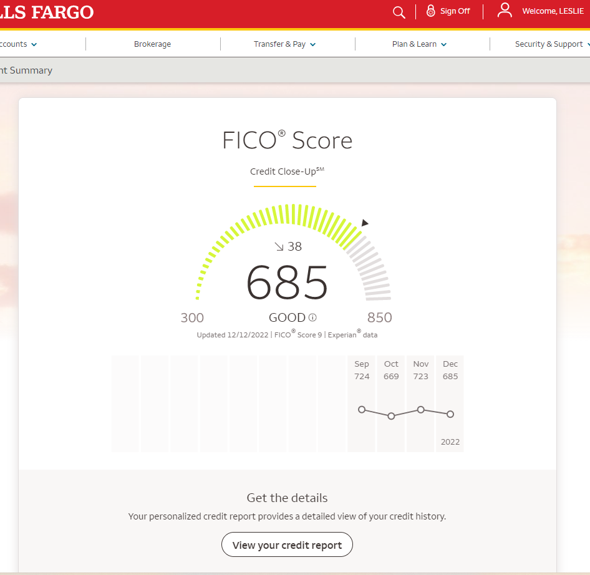Click the search magnifier icon

[399, 12]
